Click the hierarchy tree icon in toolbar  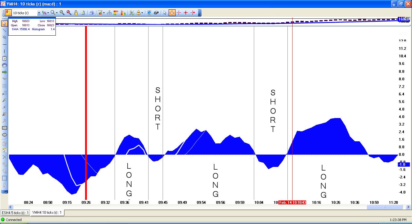109,13
